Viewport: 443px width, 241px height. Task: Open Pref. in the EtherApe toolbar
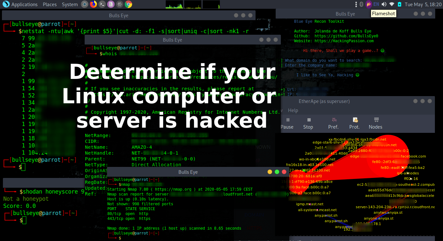(x=333, y=123)
